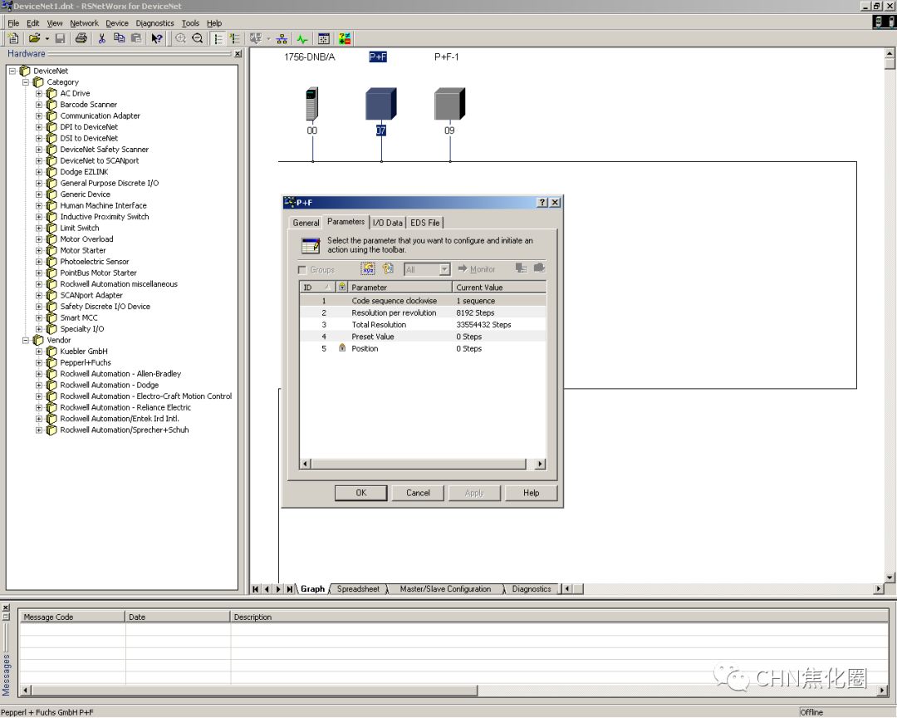This screenshot has width=897, height=718.
Task: Click the P+F dialog help question button
Action: [542, 202]
